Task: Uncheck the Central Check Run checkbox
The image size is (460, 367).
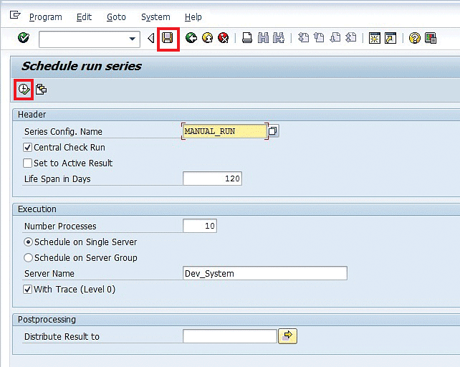Action: [x=28, y=148]
